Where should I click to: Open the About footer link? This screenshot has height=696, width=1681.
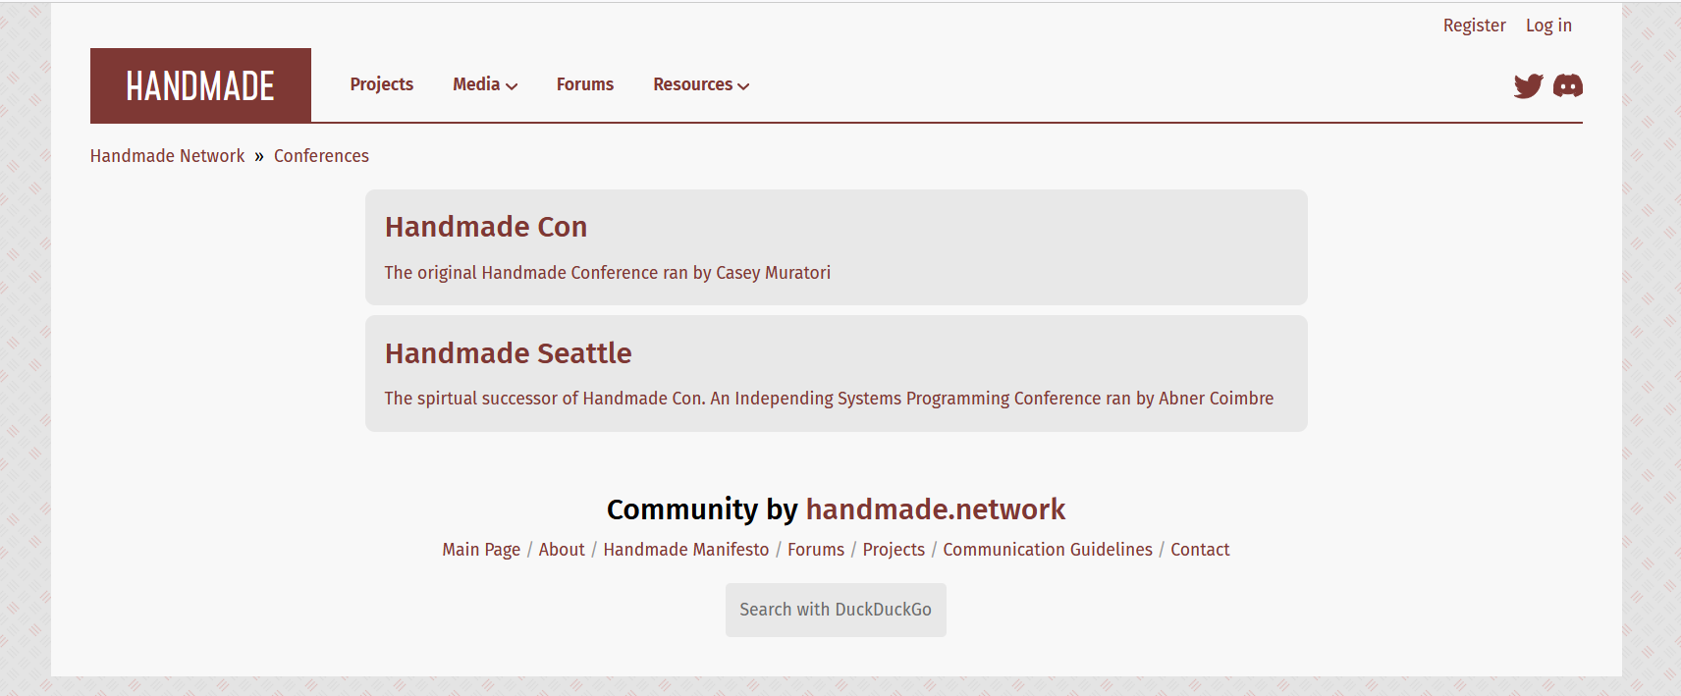click(x=562, y=550)
